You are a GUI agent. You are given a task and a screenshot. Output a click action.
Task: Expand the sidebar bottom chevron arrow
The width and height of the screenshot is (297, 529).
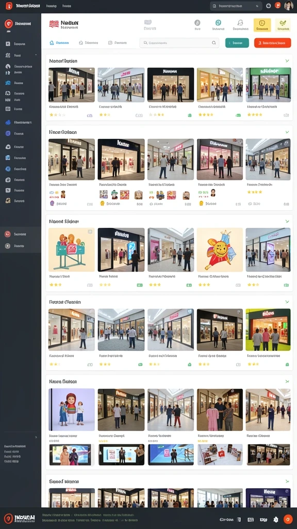point(36,437)
